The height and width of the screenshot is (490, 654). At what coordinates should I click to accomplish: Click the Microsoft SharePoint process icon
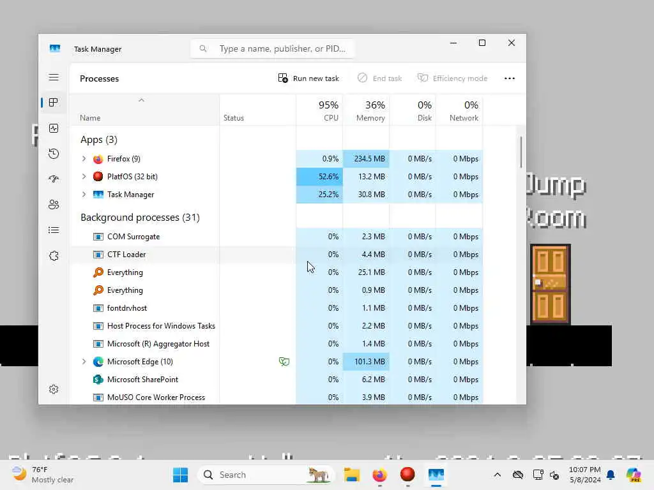pos(98,380)
